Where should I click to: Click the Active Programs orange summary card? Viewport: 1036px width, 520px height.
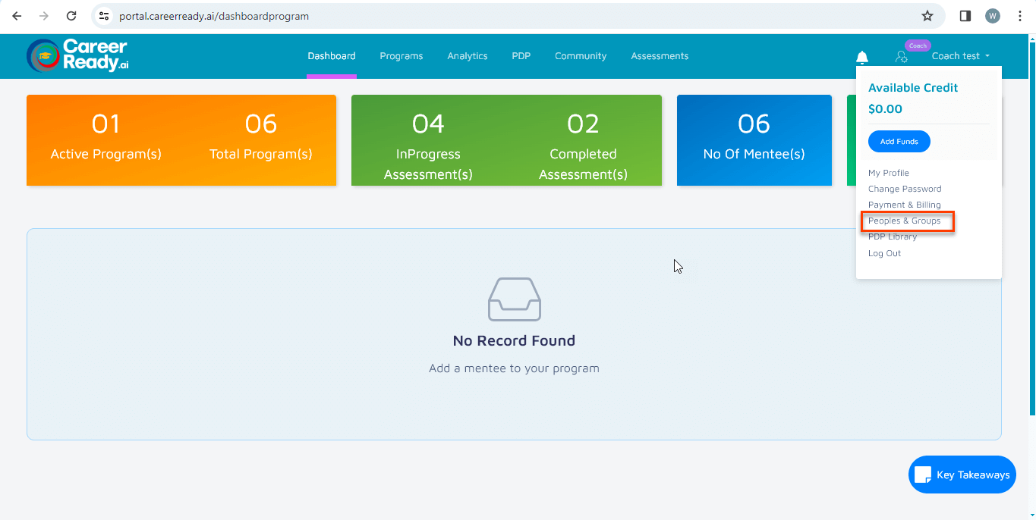click(x=181, y=140)
